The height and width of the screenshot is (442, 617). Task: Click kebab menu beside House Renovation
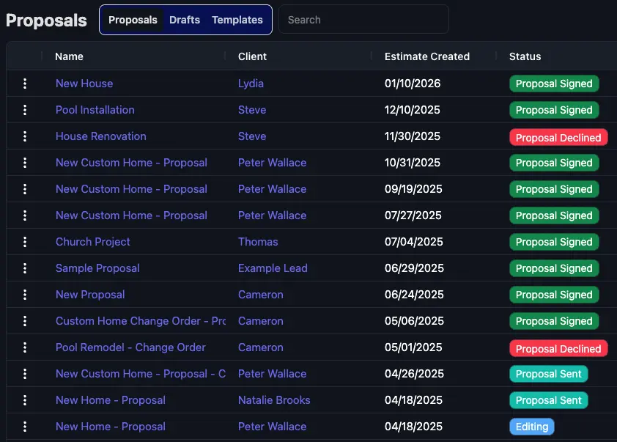[x=25, y=136]
